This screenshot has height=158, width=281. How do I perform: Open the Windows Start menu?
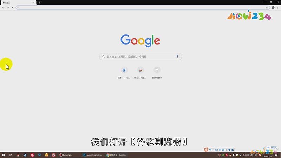coord(4,155)
